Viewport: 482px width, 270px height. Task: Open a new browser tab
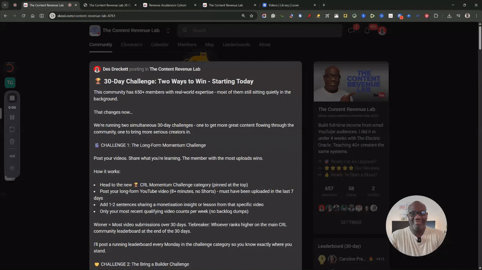click(324, 5)
